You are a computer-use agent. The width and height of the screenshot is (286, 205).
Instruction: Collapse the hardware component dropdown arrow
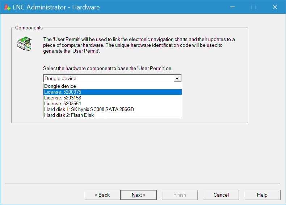pos(177,78)
